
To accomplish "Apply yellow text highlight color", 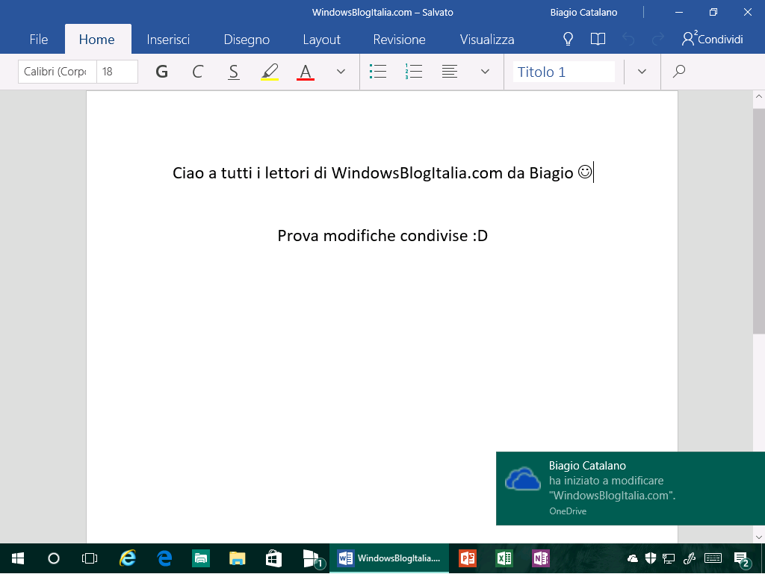I will (270, 72).
